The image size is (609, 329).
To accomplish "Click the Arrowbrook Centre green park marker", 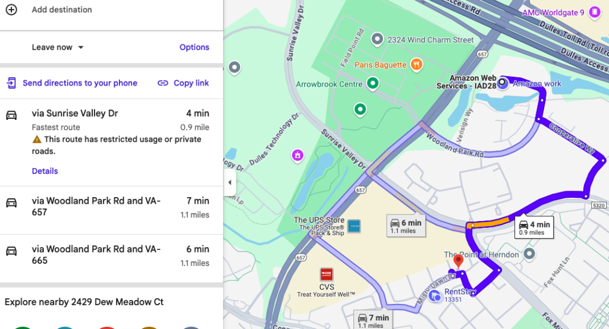I will [x=373, y=84].
